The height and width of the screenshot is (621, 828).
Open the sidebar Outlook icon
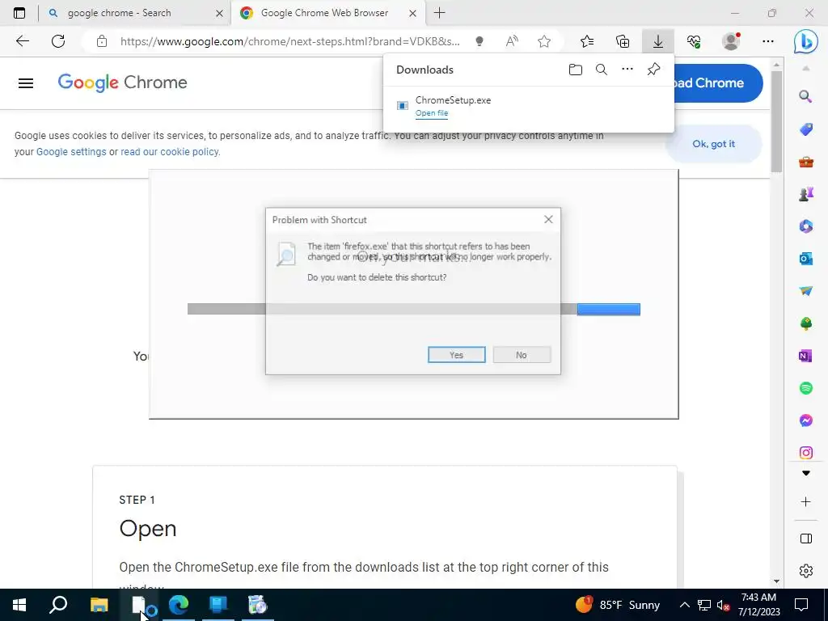[x=806, y=259]
